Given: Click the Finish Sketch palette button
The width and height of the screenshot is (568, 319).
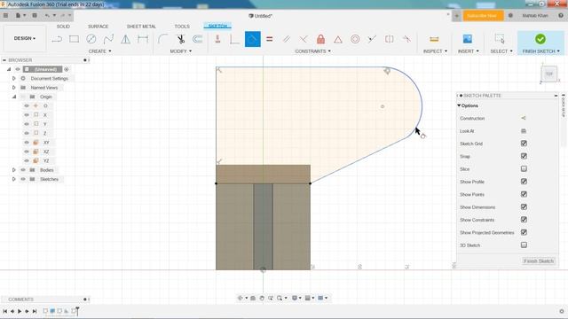Looking at the screenshot, I should click(539, 261).
